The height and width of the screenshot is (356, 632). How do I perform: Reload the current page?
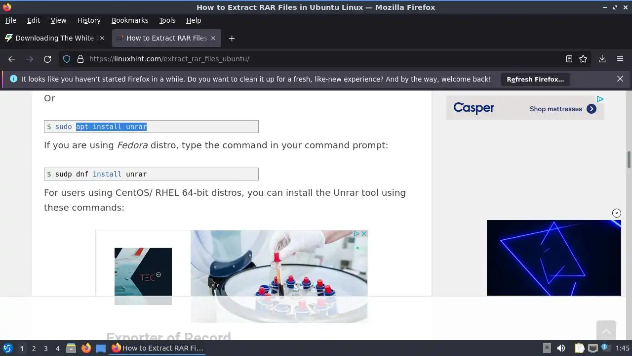pos(47,59)
